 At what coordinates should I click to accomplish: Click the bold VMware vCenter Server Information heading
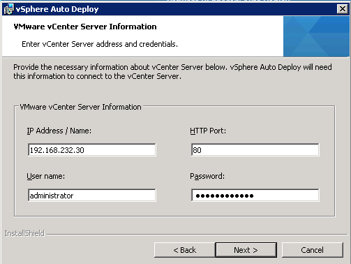[85, 27]
